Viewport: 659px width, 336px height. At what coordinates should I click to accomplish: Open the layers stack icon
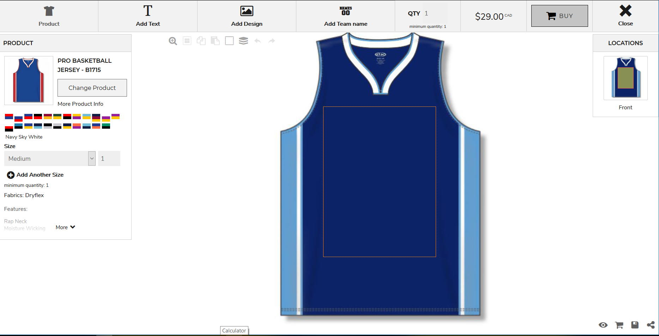[x=243, y=41]
